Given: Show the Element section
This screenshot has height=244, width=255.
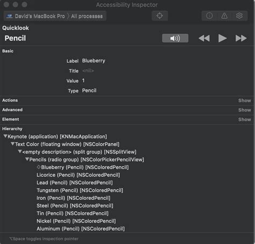Looking at the screenshot, I should point(244,119).
